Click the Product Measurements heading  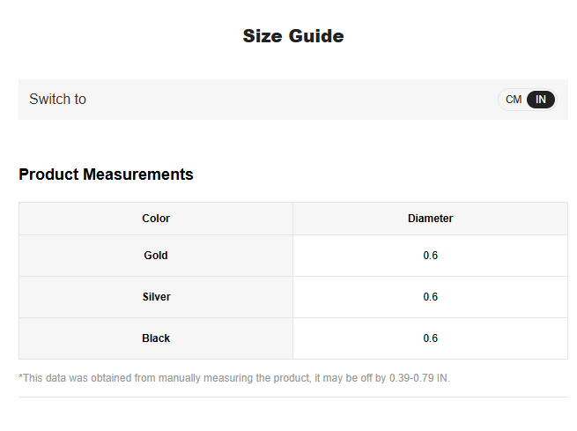tap(106, 175)
